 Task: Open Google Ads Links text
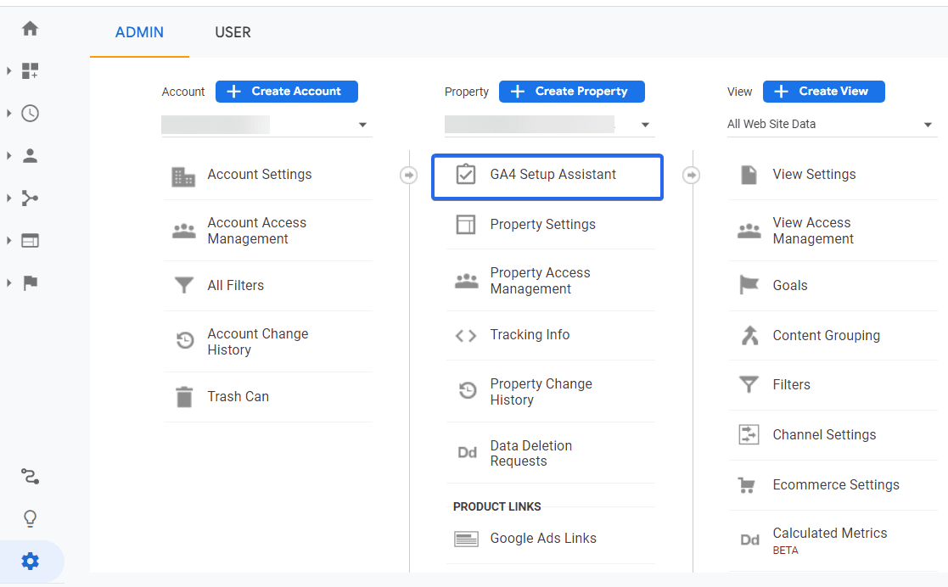tap(543, 538)
